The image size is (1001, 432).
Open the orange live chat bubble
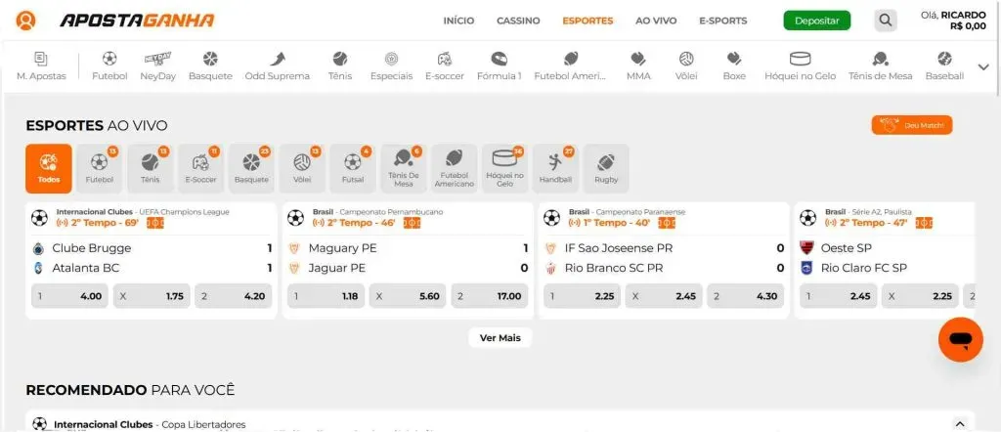(960, 339)
